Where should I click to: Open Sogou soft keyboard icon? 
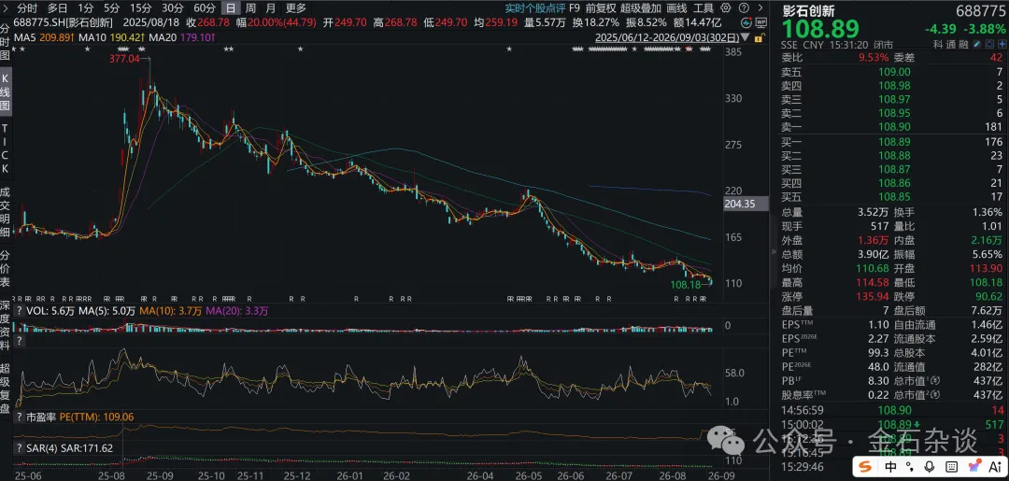click(952, 467)
